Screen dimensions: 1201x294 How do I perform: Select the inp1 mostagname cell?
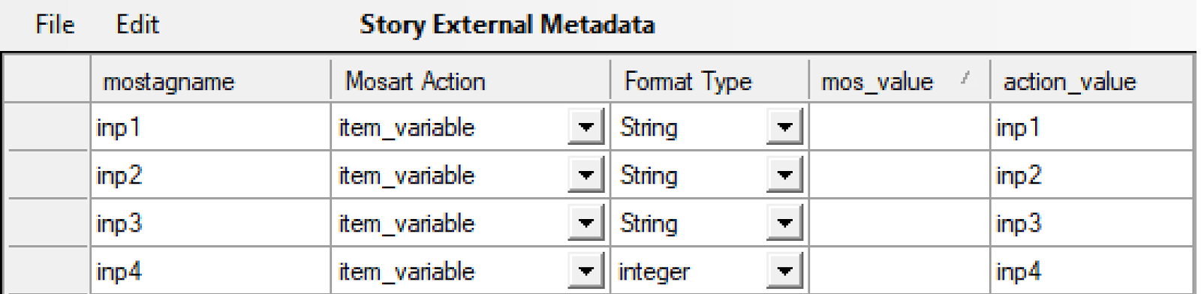[211, 127]
